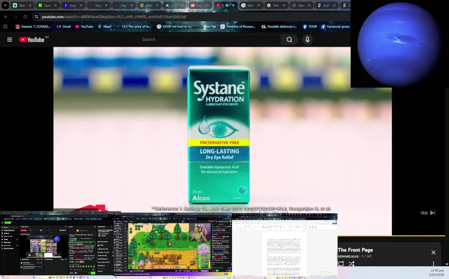Close the active YouTube tab
The height and width of the screenshot is (279, 449).
pos(233,5)
